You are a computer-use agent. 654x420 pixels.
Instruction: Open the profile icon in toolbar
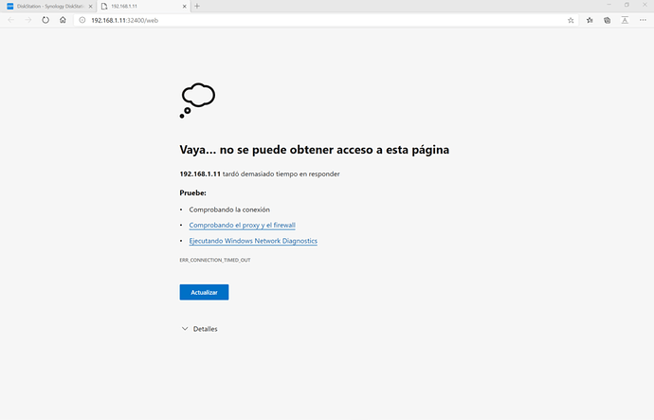pyautogui.click(x=625, y=20)
